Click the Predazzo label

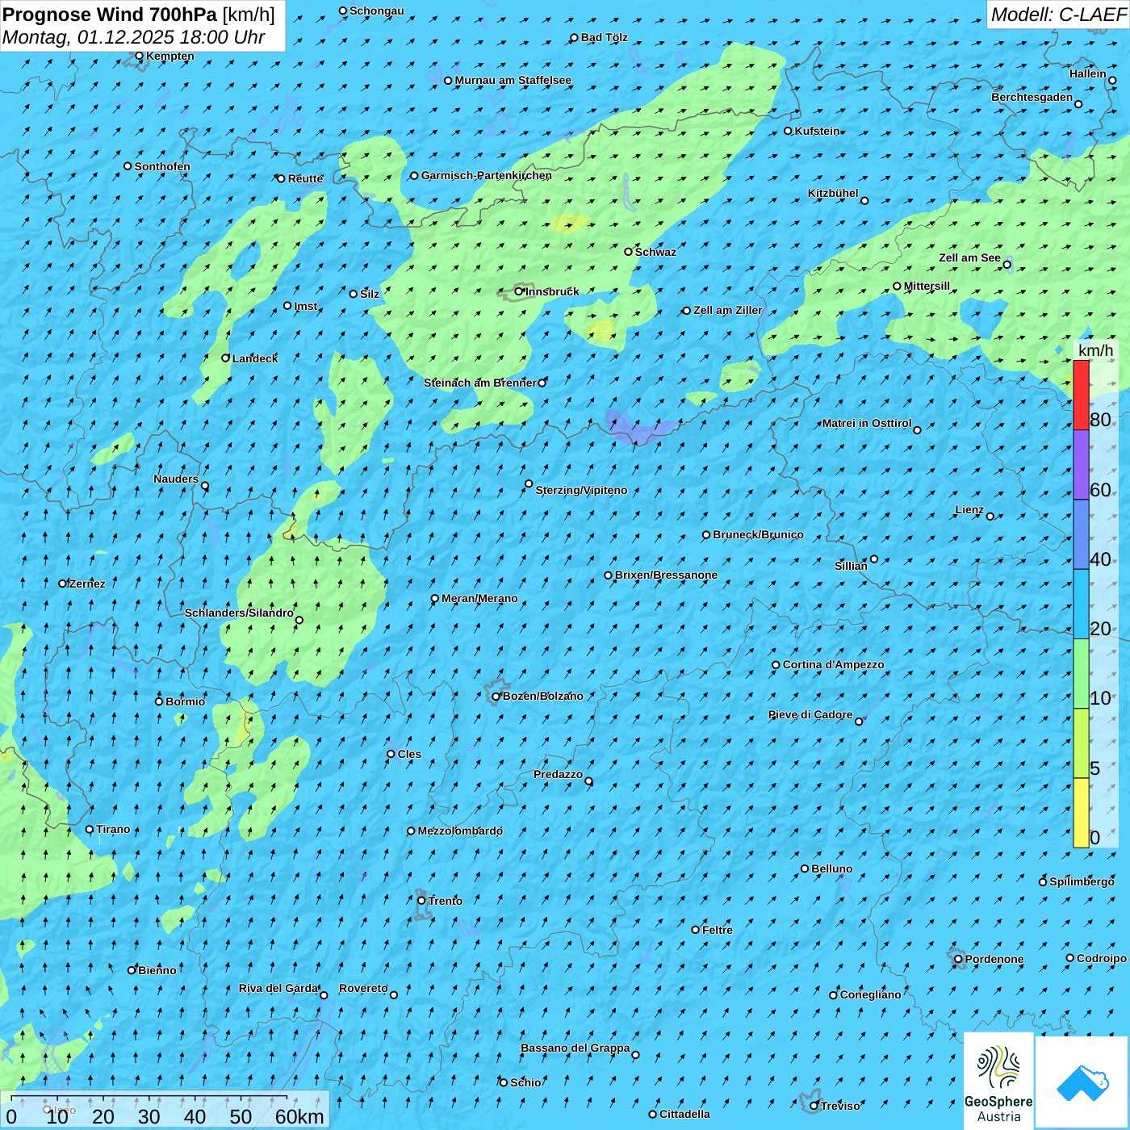tap(558, 774)
